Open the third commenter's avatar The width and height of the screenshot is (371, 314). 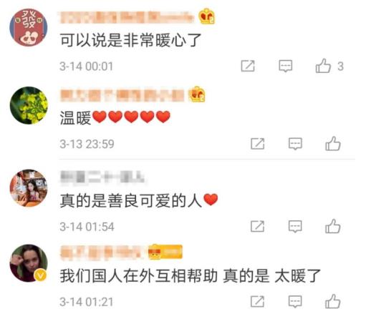[x=29, y=188]
